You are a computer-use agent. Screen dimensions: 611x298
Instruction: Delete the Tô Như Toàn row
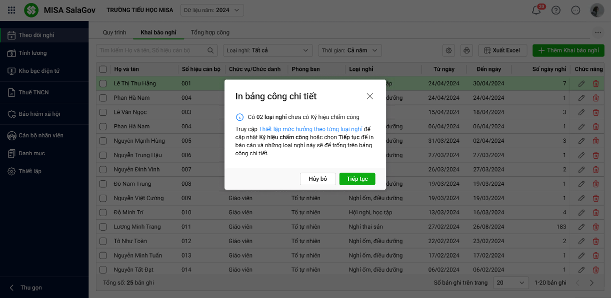pyautogui.click(x=595, y=241)
